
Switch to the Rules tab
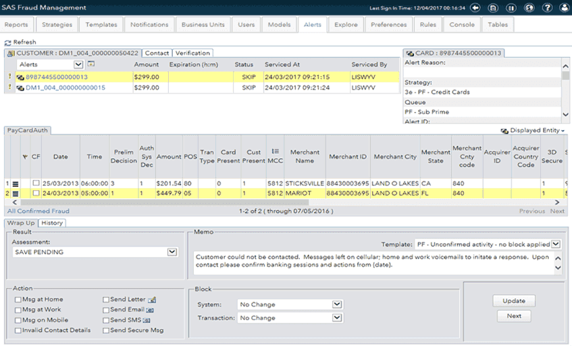(428, 25)
